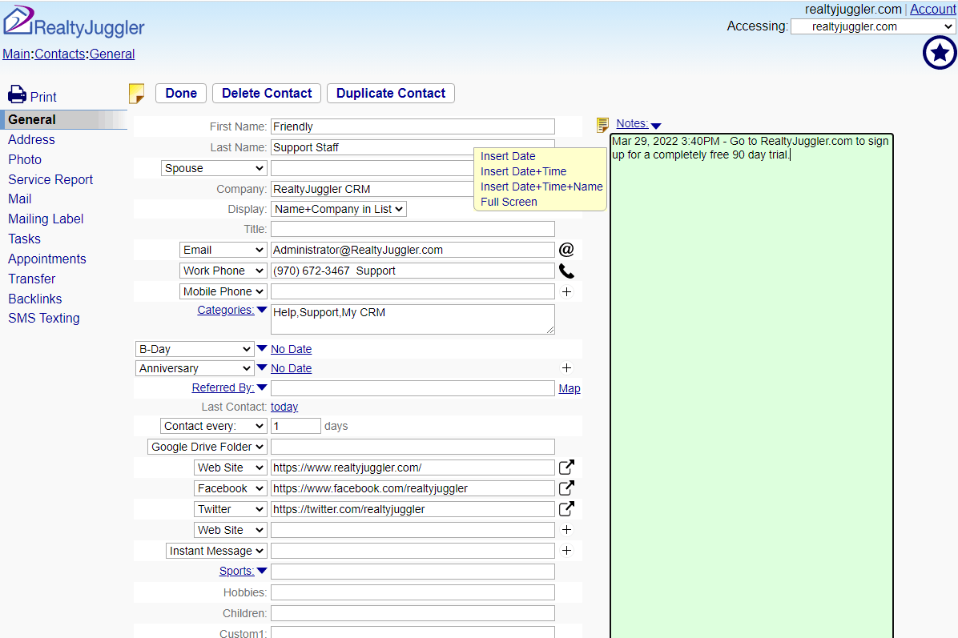This screenshot has width=958, height=638.
Task: Select Insert Date from popup menu
Action: click(508, 156)
